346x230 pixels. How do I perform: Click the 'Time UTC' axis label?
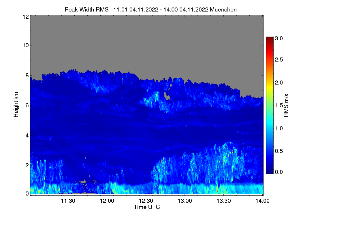(x=147, y=207)
